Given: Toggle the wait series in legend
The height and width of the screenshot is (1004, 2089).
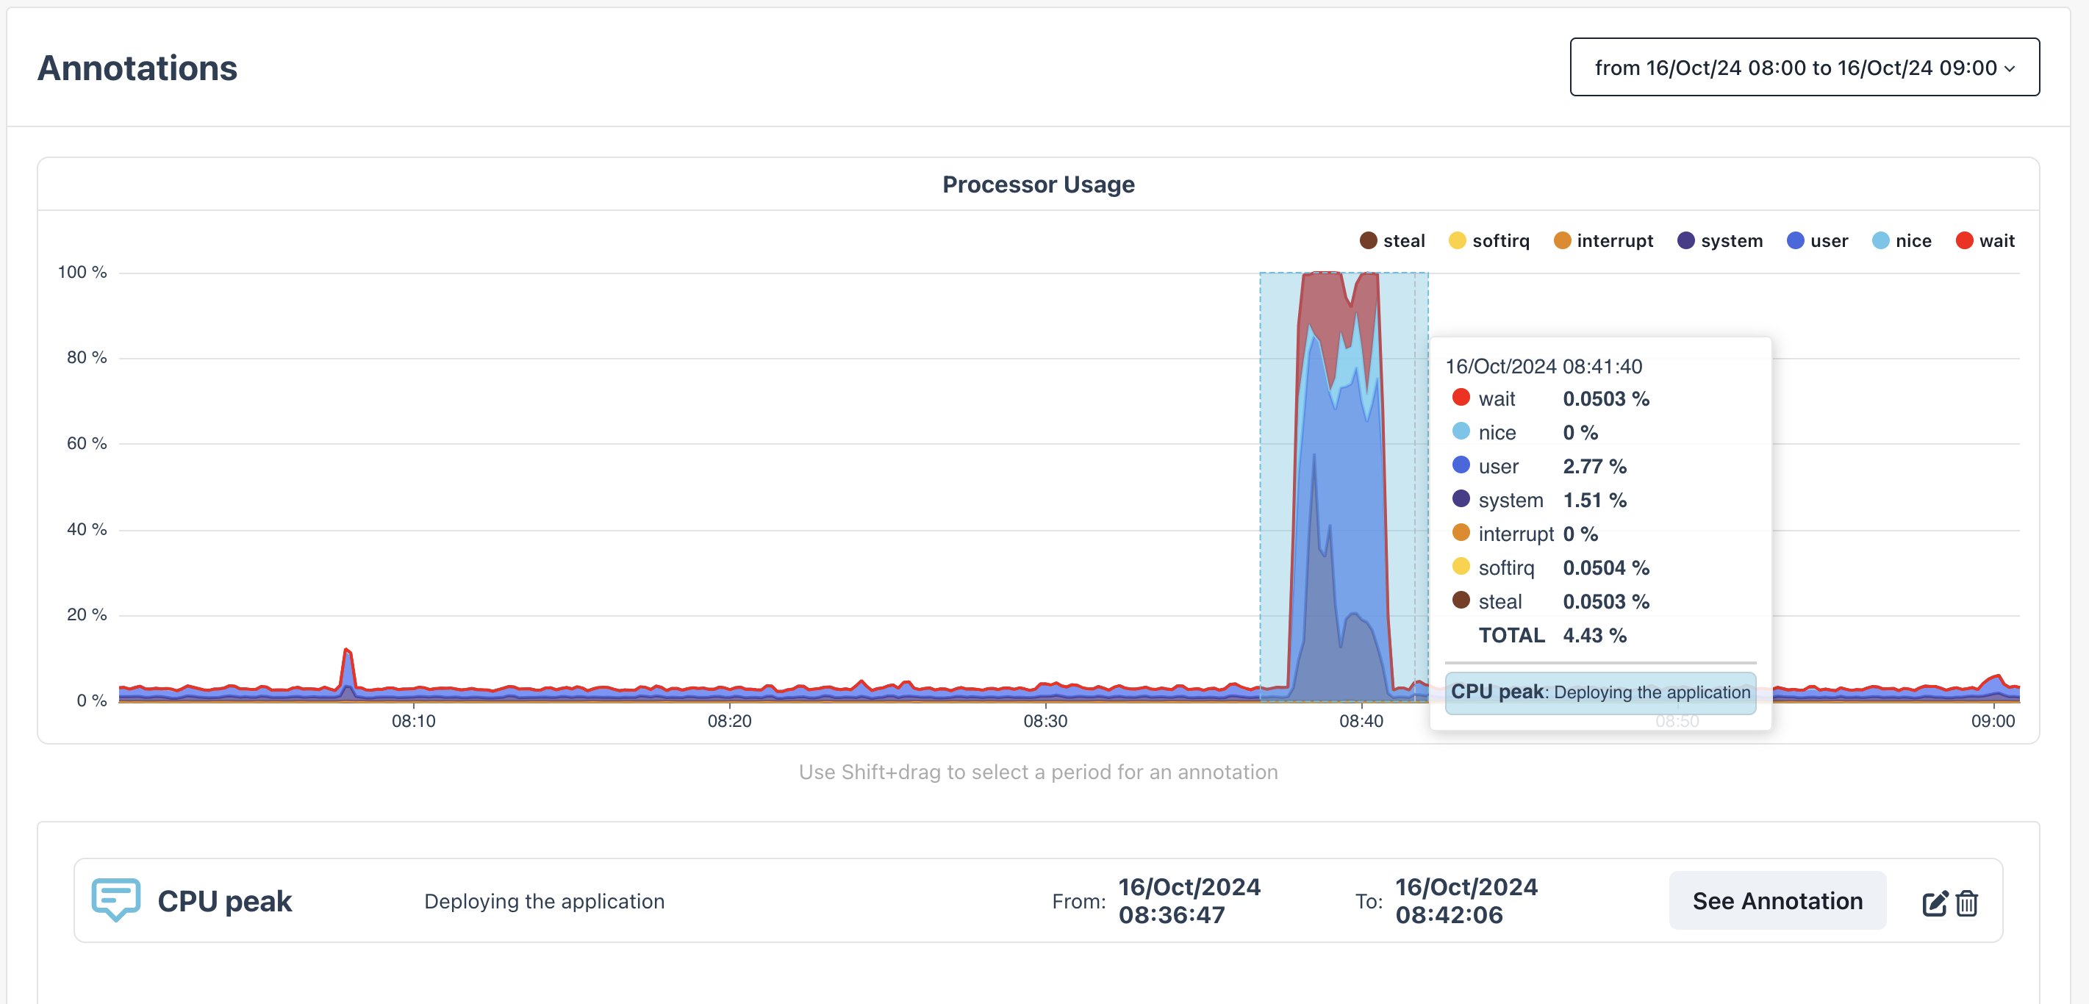Looking at the screenshot, I should [1985, 241].
